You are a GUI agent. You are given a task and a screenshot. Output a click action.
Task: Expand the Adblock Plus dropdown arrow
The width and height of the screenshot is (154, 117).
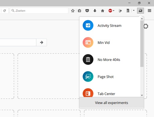(x=114, y=10)
